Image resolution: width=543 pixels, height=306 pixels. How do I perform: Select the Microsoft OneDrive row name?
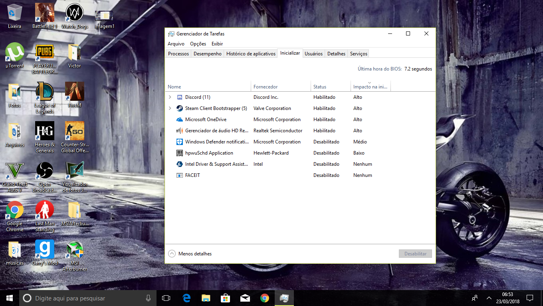click(206, 120)
